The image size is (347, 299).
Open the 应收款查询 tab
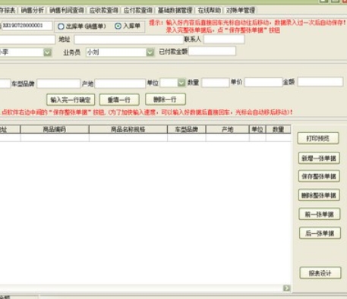[x=103, y=11]
